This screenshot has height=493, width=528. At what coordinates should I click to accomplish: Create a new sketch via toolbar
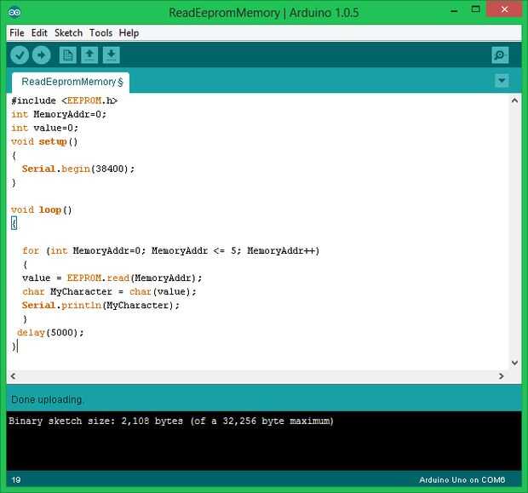(67, 55)
